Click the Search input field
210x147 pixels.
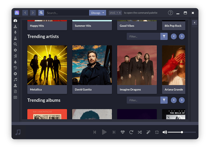point(67,13)
